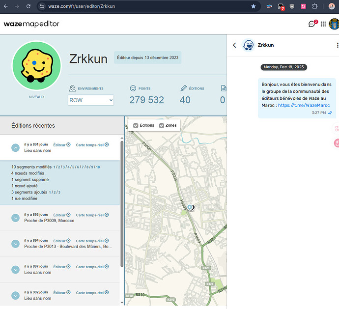
Task: Expand the 893 days edit entry
Action: tap(15, 218)
